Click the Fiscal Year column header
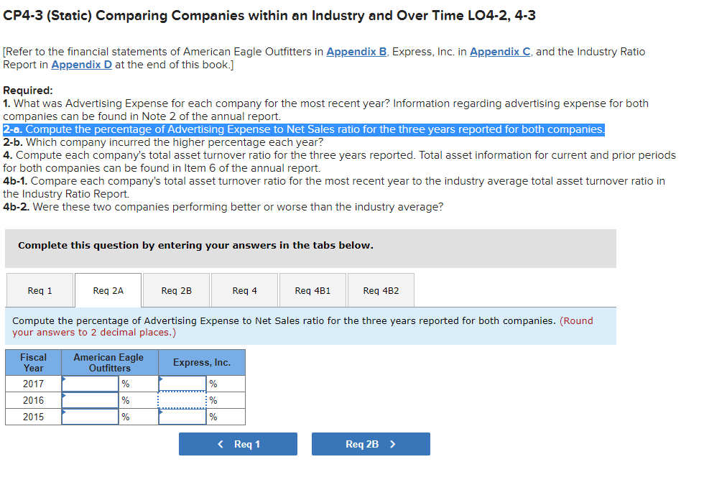Viewport: 704px width, 495px height. 32,362
